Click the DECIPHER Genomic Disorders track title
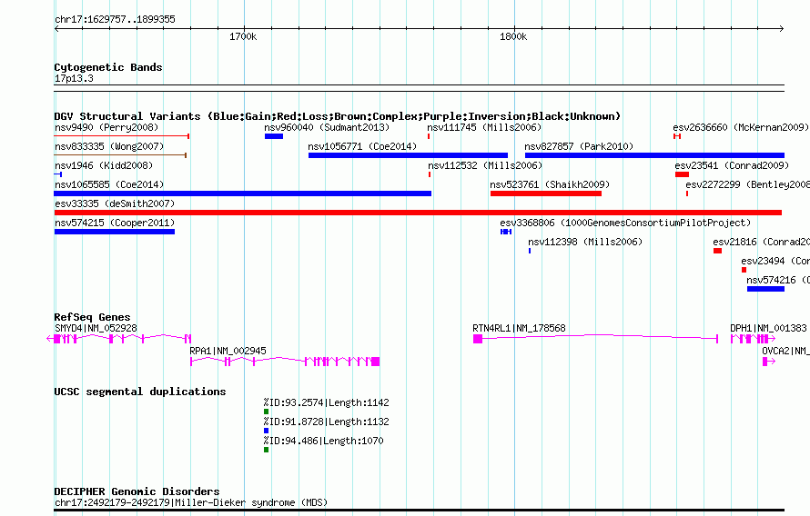 click(x=137, y=491)
